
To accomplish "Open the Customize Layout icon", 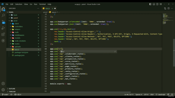I will [161, 4].
